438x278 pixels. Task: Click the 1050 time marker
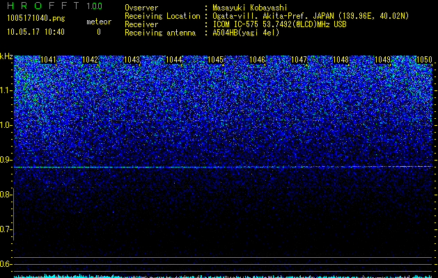click(424, 60)
